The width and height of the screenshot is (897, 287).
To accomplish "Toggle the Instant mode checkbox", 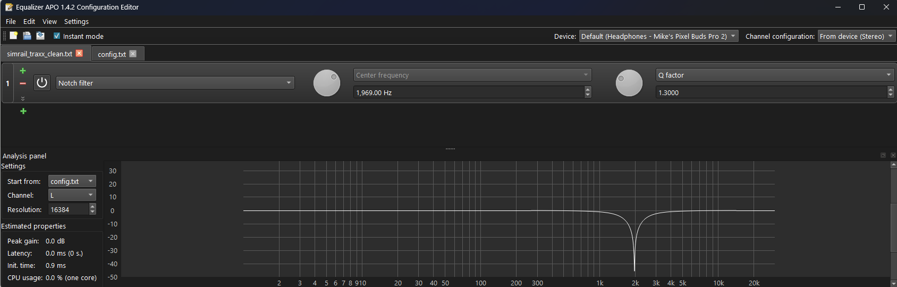I will pyautogui.click(x=57, y=36).
